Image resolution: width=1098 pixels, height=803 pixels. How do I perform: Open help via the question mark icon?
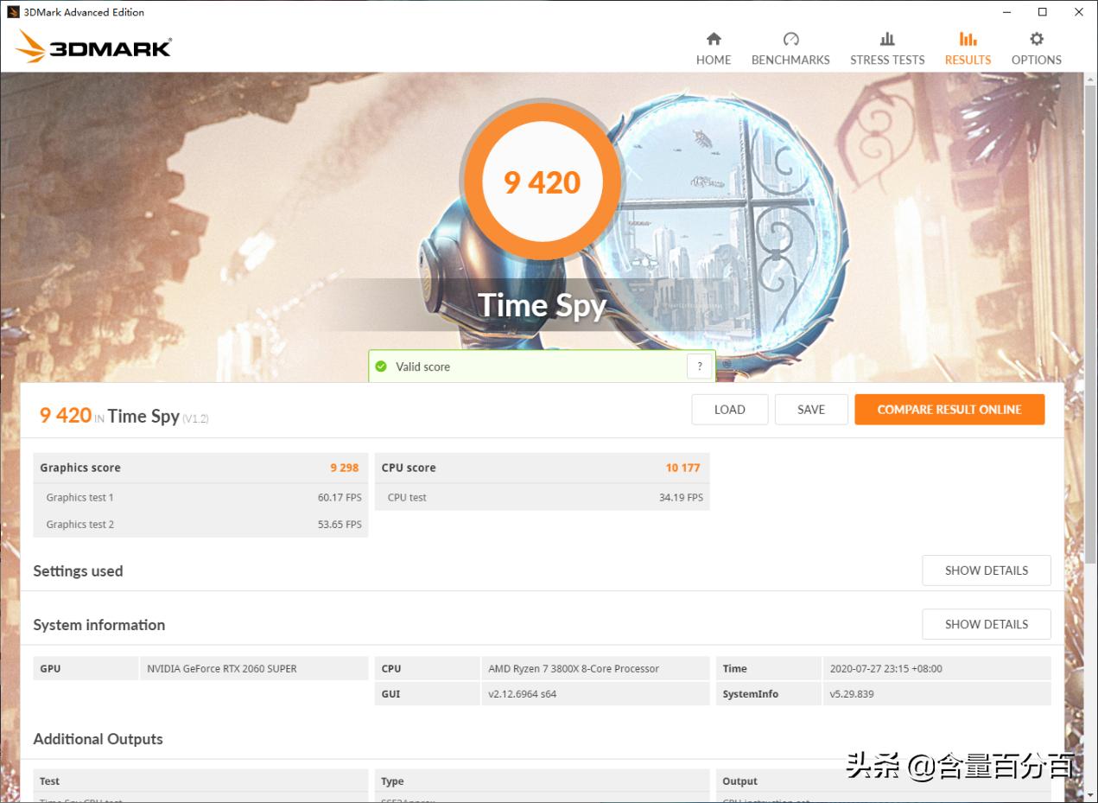[699, 366]
